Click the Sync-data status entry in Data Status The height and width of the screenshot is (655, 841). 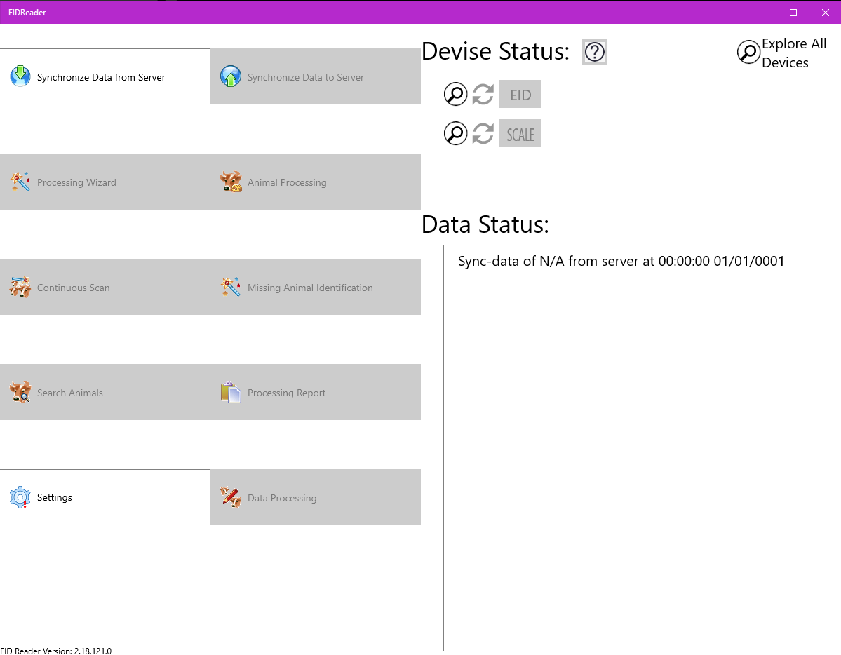tap(621, 262)
